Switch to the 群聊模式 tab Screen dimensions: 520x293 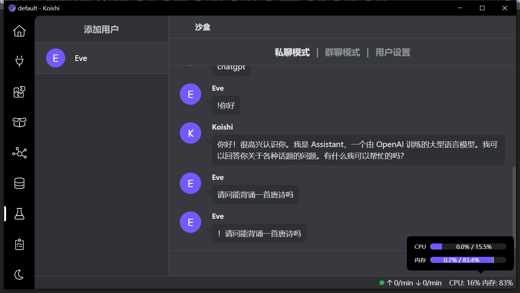[342, 52]
